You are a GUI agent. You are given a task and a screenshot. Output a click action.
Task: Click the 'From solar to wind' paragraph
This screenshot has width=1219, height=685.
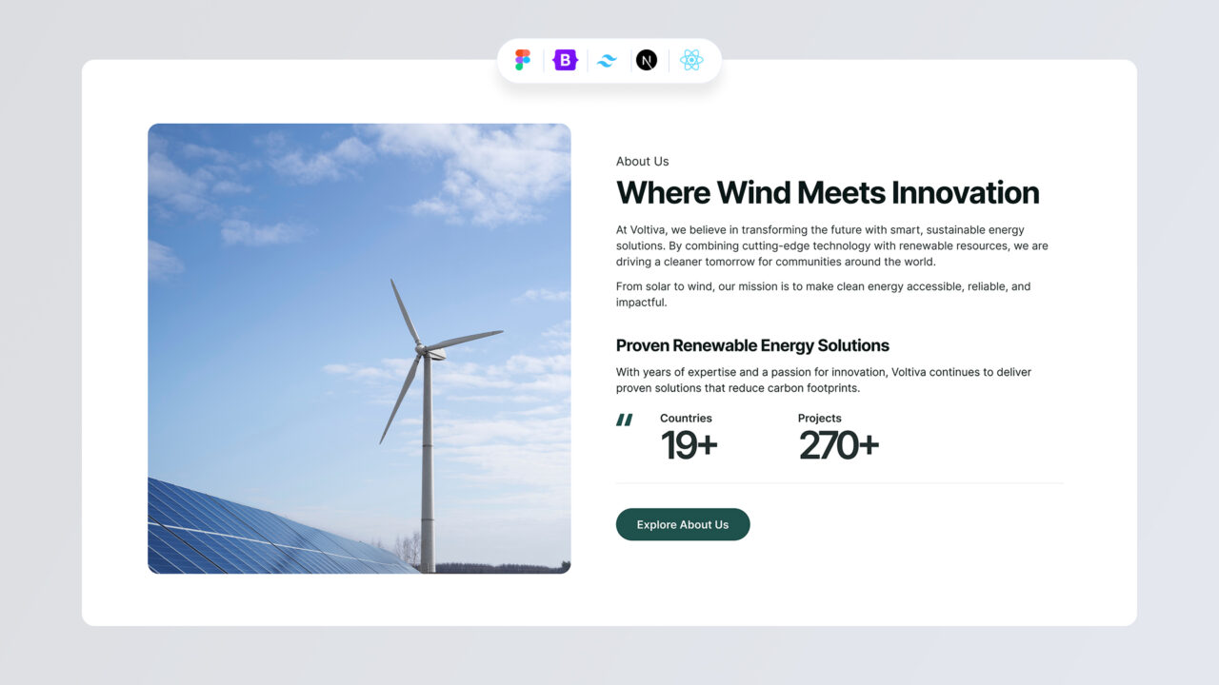pyautogui.click(x=823, y=294)
